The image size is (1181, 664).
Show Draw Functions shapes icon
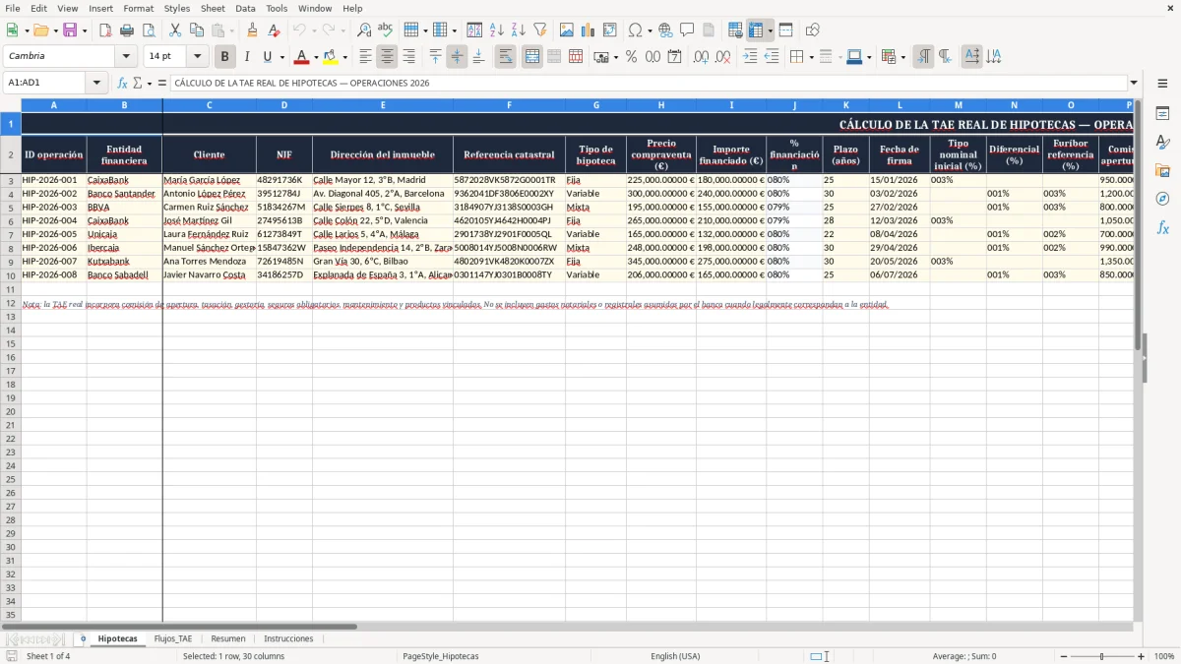(x=813, y=30)
